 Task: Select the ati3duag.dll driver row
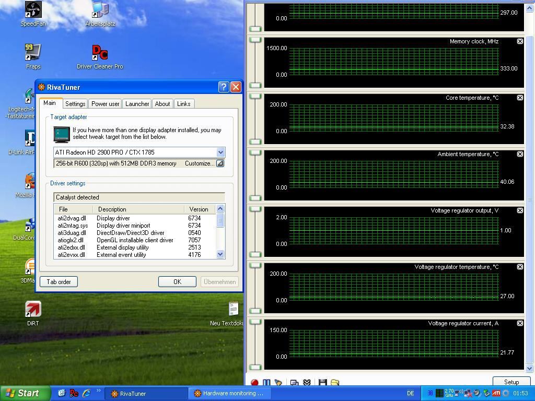pos(135,233)
